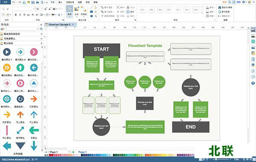256x162 pixels.
Task: Open the font size dropdown showing 10
Action: (x=40, y=9)
